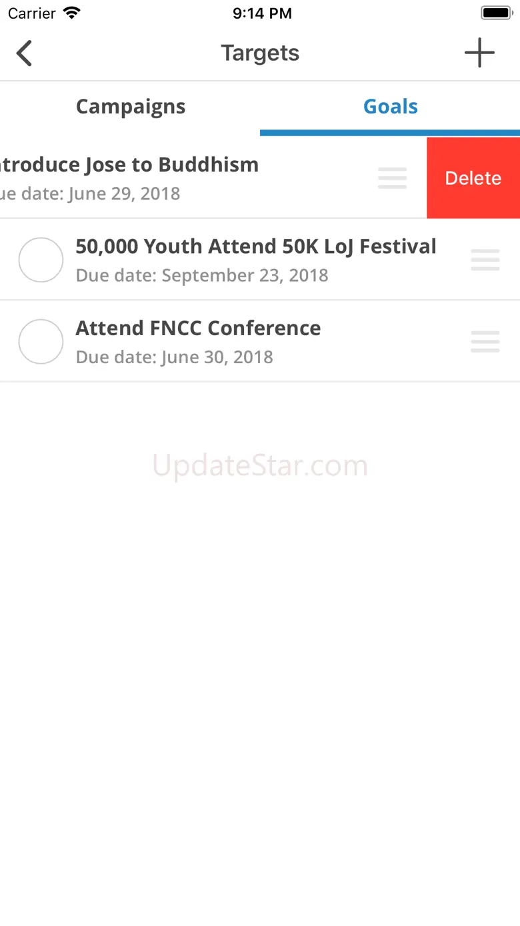Tap the battery indicator icon
The width and height of the screenshot is (520, 926).
pos(496,13)
